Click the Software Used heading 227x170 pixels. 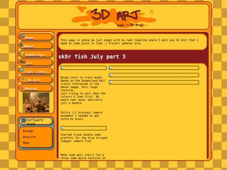[x=35, y=122]
